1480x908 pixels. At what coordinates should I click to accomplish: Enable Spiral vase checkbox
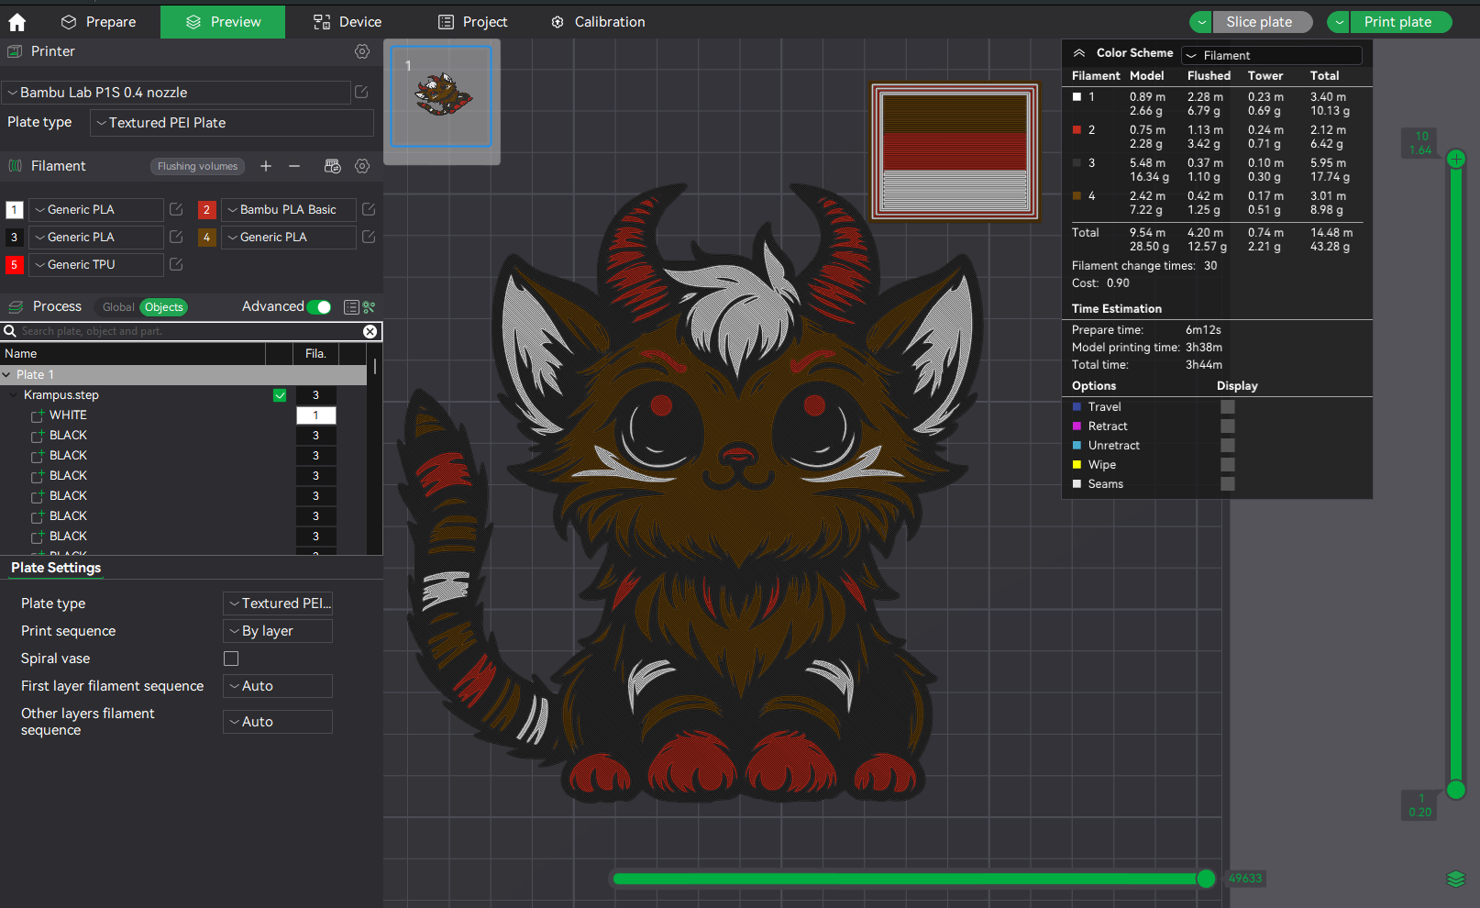pos(231,659)
